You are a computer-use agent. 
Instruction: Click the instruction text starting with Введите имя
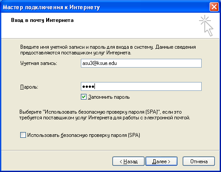[x=108, y=50]
